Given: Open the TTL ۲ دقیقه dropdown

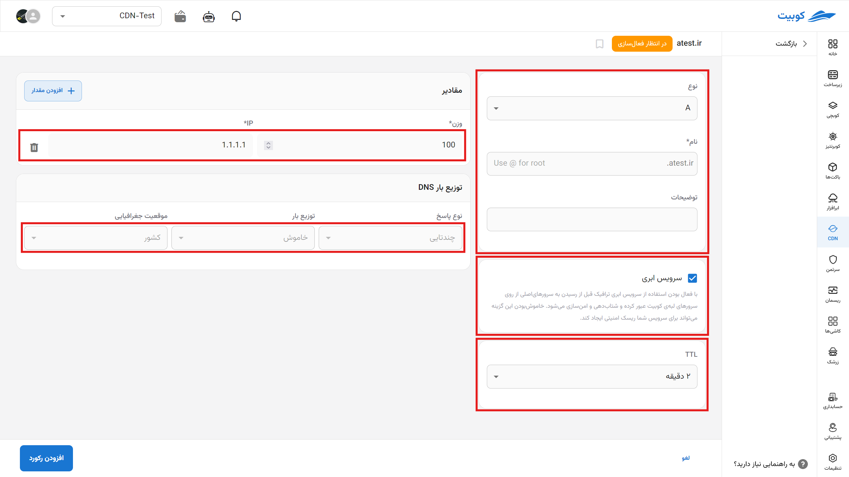Looking at the screenshot, I should 592,377.
